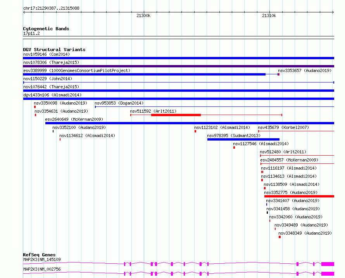
Task: Open the esv2640649 (McKernan2009) label
Action: pyautogui.click(x=74, y=119)
